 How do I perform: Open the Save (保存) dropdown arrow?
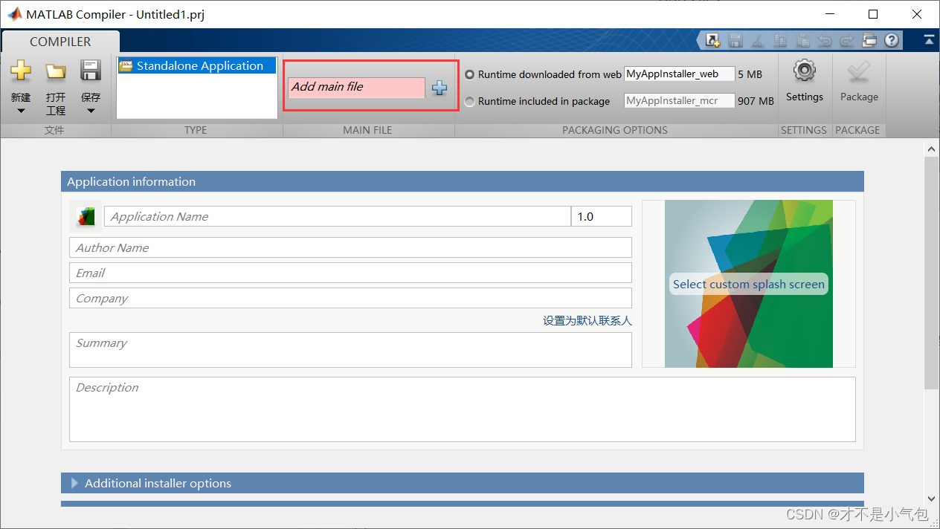(x=91, y=111)
